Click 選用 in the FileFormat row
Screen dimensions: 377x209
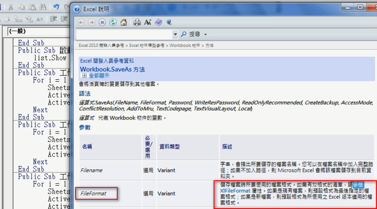(148, 194)
